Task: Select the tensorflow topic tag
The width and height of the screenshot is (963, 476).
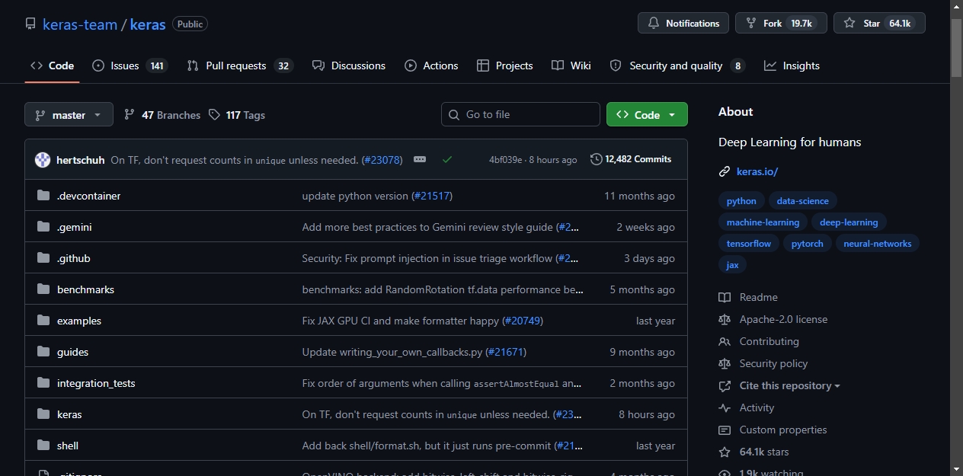Action: coord(749,244)
